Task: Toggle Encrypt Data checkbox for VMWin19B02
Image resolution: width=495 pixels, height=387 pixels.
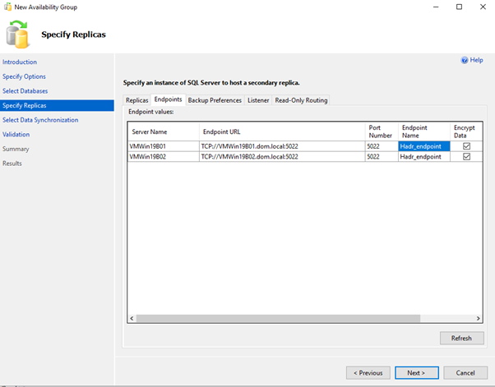Action: pyautogui.click(x=467, y=157)
